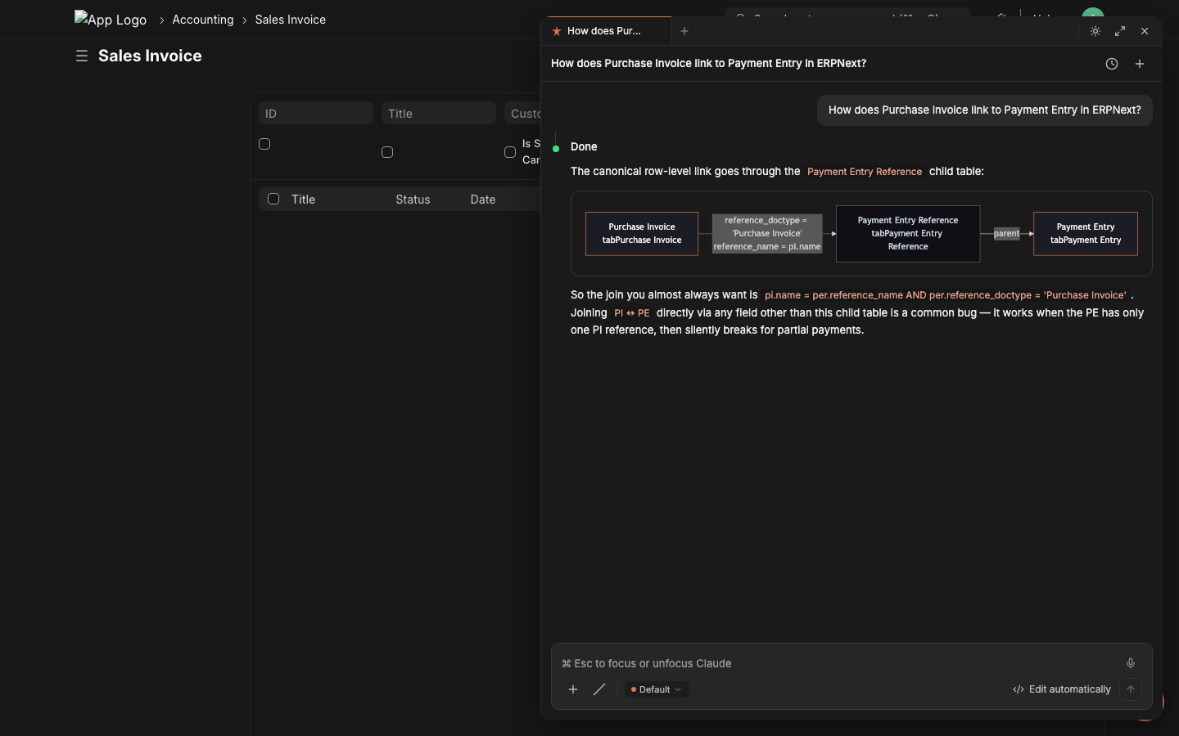This screenshot has width=1179, height=736.
Task: Open slash commands in composer
Action: [x=599, y=689]
